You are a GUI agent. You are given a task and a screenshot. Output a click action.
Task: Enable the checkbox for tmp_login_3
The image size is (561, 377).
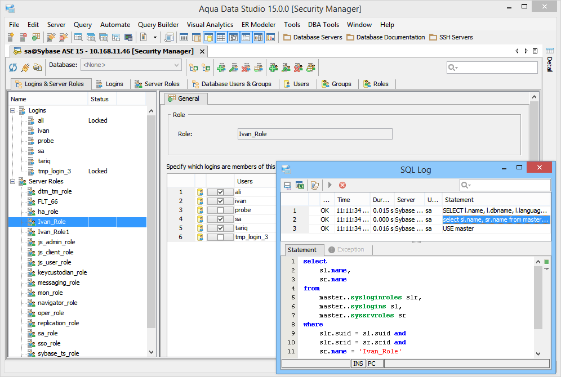click(220, 237)
